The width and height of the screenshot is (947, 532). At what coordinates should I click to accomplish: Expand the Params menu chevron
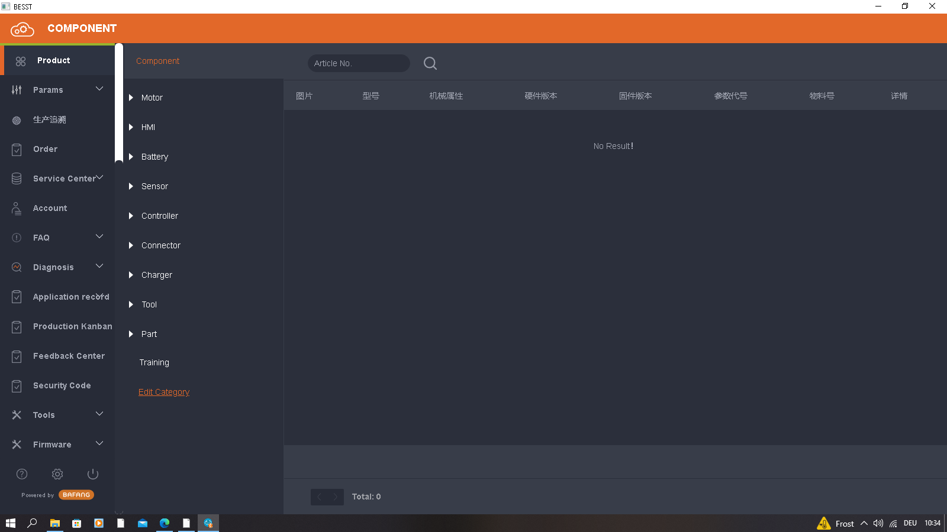point(99,89)
